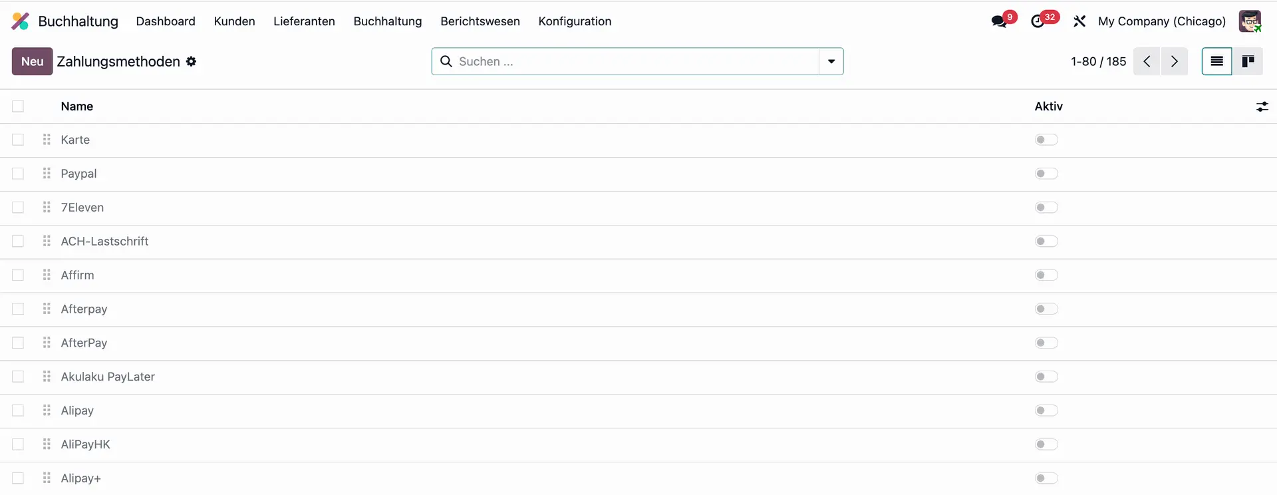Open the Alipay+ payment method
This screenshot has width=1277, height=495.
tap(81, 478)
